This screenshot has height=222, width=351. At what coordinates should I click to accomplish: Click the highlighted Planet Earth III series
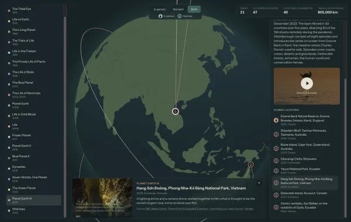(33, 200)
